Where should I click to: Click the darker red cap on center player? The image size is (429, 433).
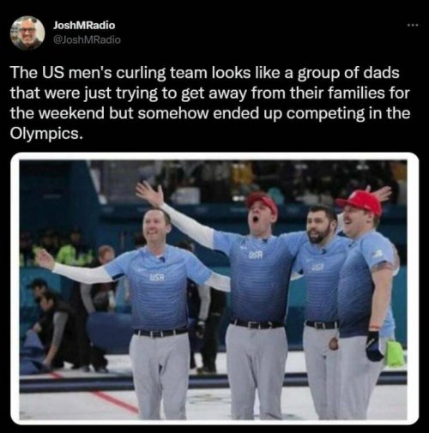262,201
